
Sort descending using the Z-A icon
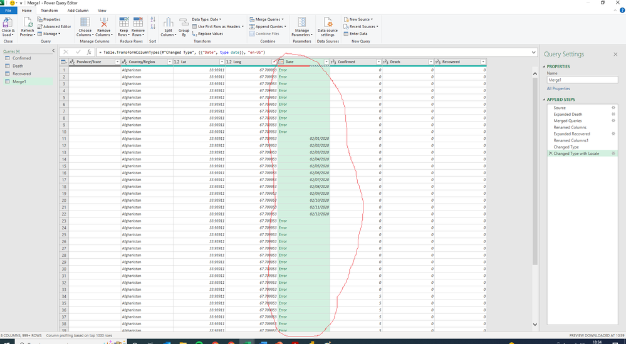point(153,26)
